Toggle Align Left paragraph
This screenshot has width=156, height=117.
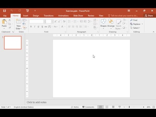pyautogui.click(x=70, y=27)
